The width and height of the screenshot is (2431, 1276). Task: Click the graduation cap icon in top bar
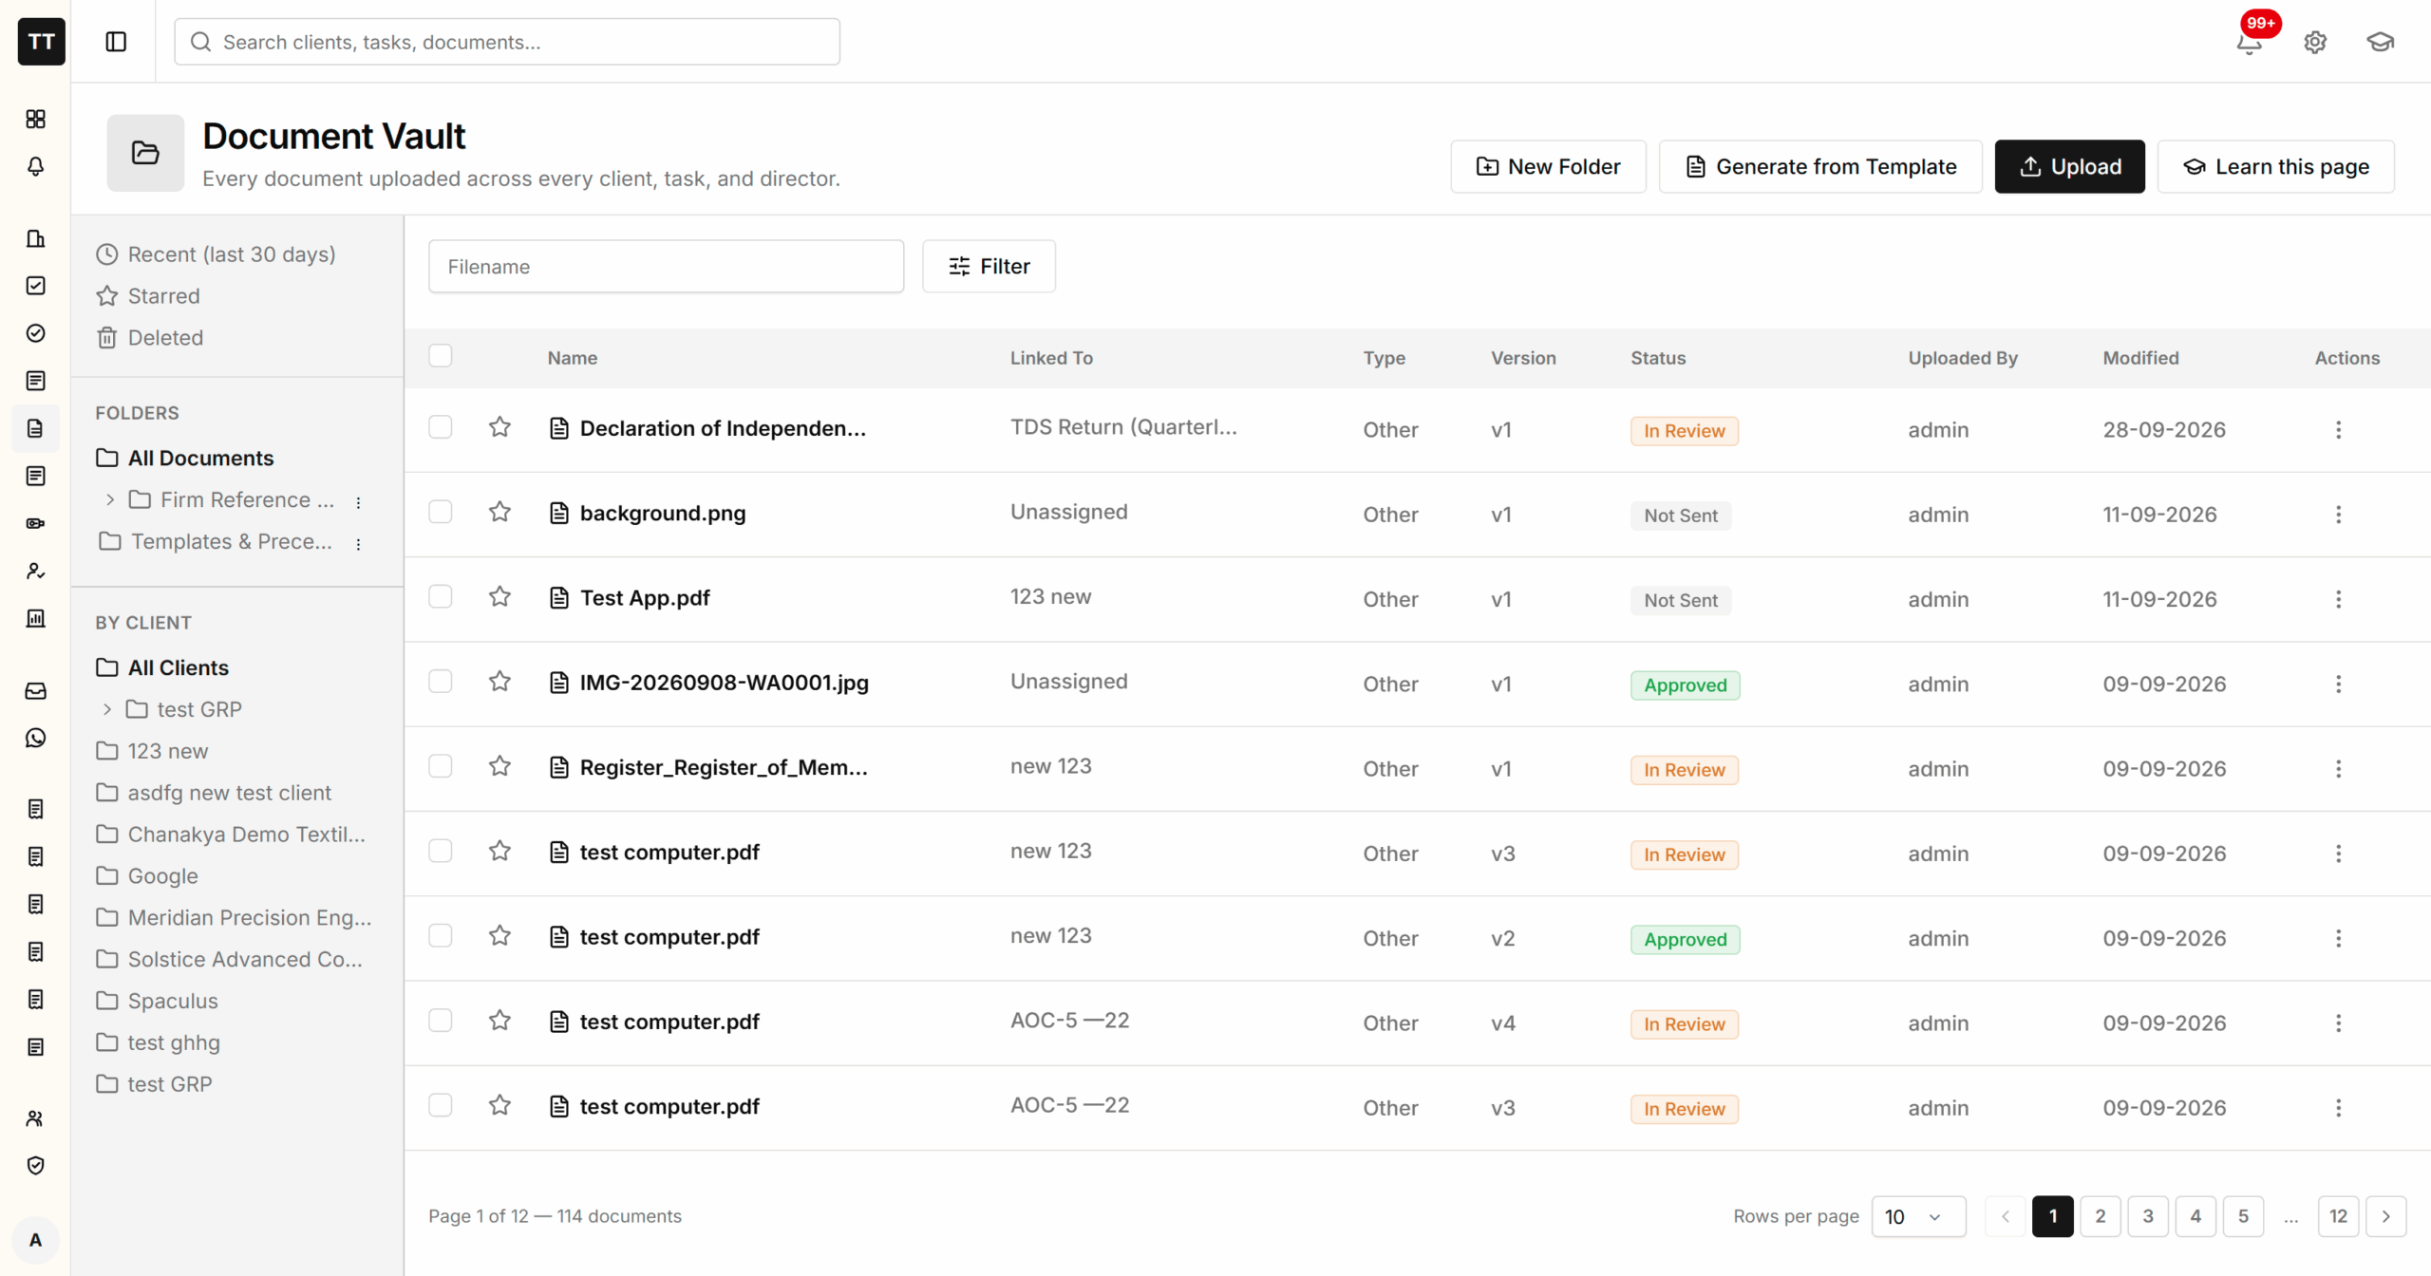(x=2380, y=42)
